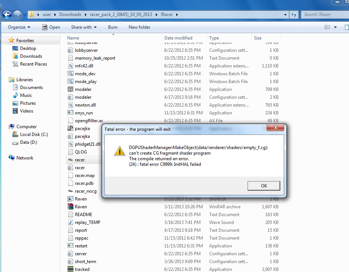Select Computer in the navigation pane
The height and width of the screenshot is (272, 349).
pyautogui.click(x=26, y=127)
